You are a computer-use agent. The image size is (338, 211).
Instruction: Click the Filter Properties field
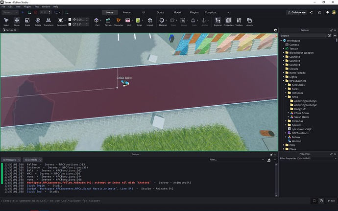pyautogui.click(x=308, y=159)
